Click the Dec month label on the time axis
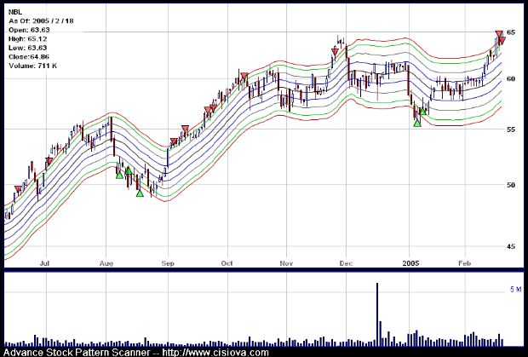 pos(346,263)
